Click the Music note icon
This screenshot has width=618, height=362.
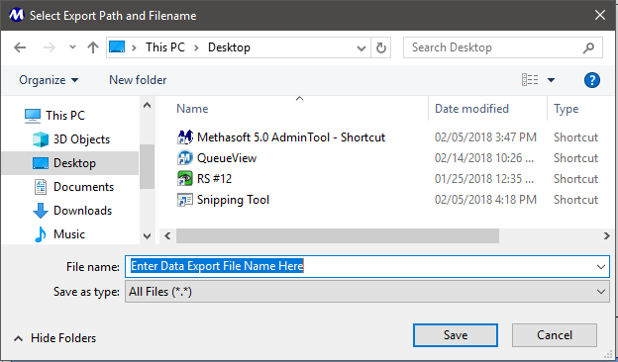pyautogui.click(x=41, y=234)
